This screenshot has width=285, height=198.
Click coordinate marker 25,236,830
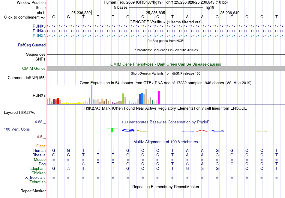(x=81, y=13)
